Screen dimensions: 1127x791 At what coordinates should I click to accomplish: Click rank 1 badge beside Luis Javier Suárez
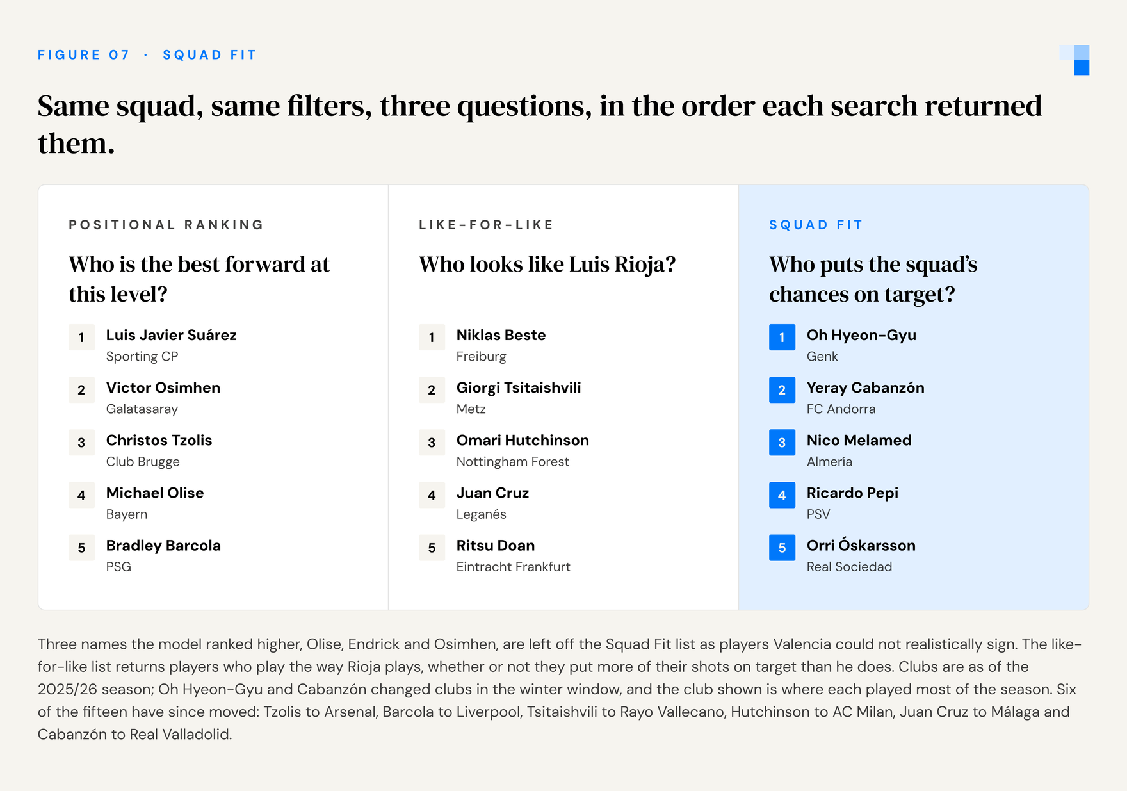[x=81, y=338]
